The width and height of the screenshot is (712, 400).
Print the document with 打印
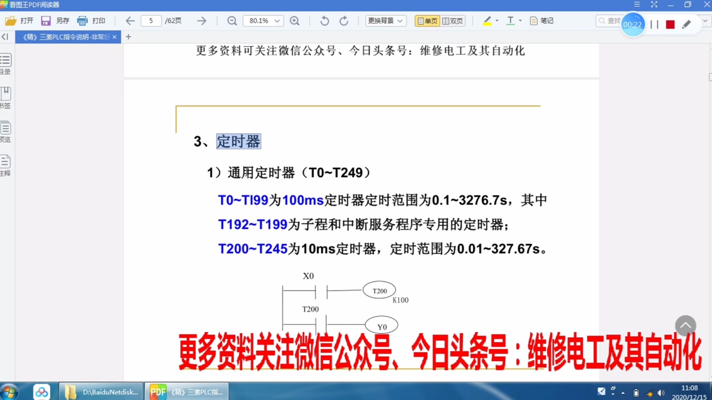point(91,21)
